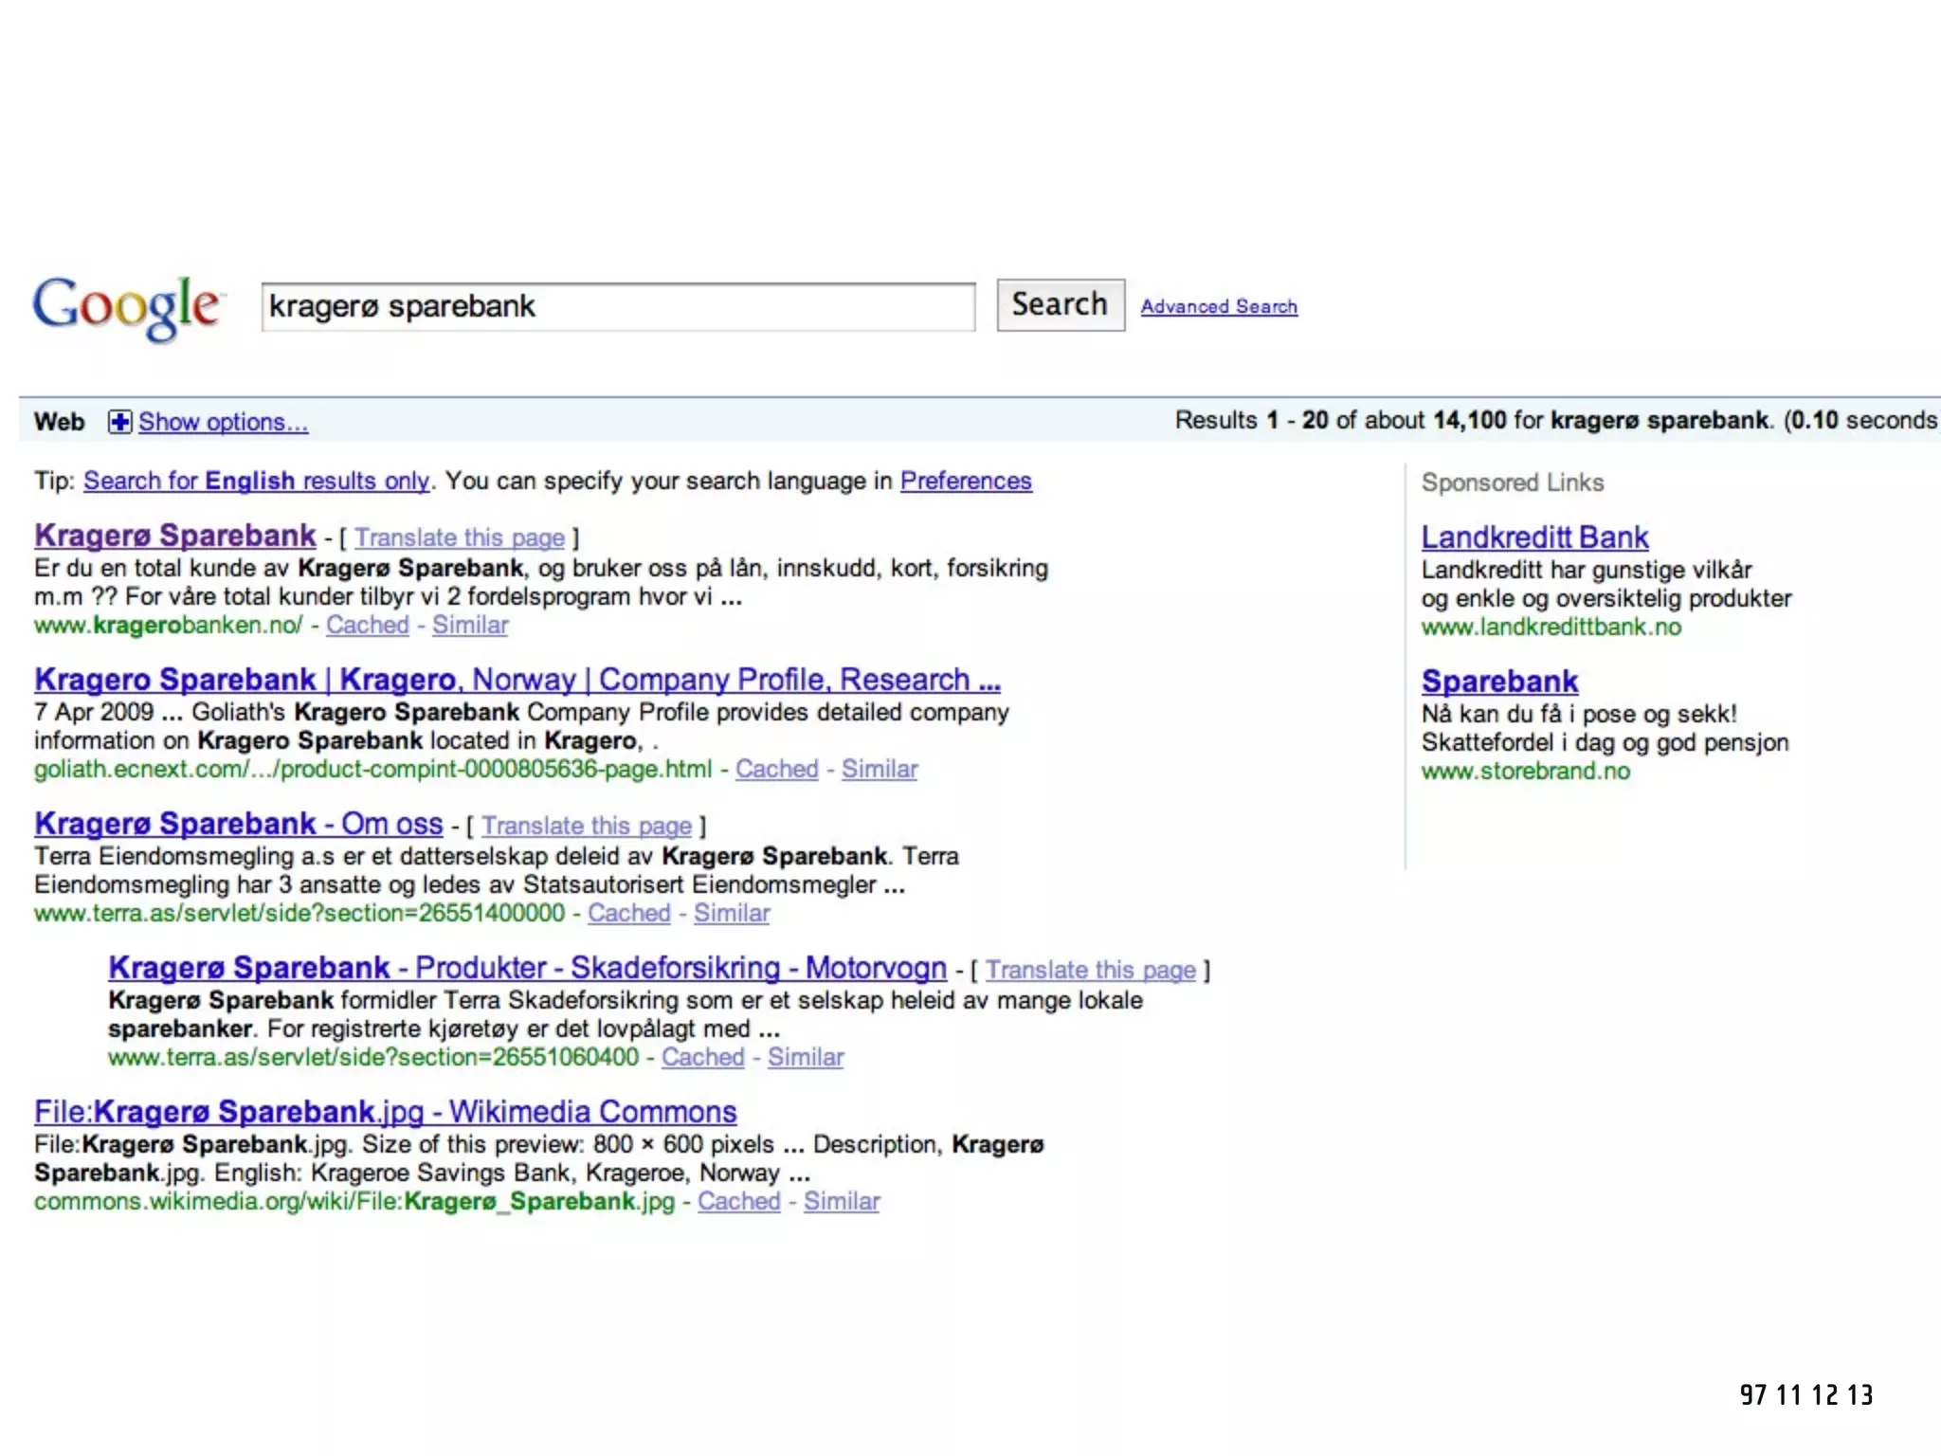Open the Cached link for the Wikimedia Commons result

coord(738,1202)
